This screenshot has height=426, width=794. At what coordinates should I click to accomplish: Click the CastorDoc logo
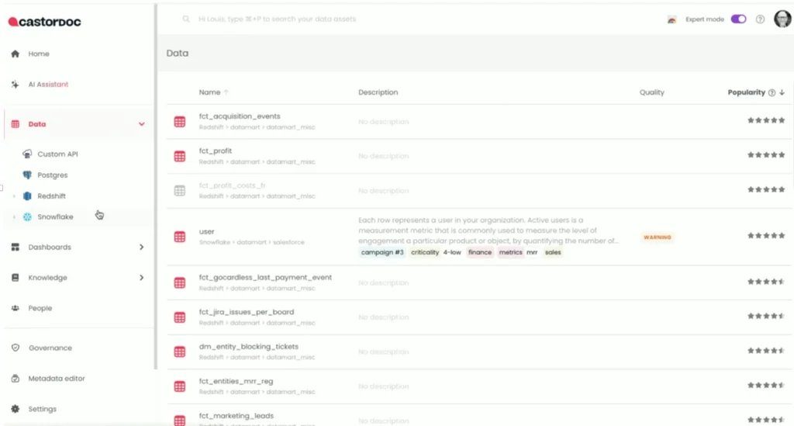[x=44, y=22]
